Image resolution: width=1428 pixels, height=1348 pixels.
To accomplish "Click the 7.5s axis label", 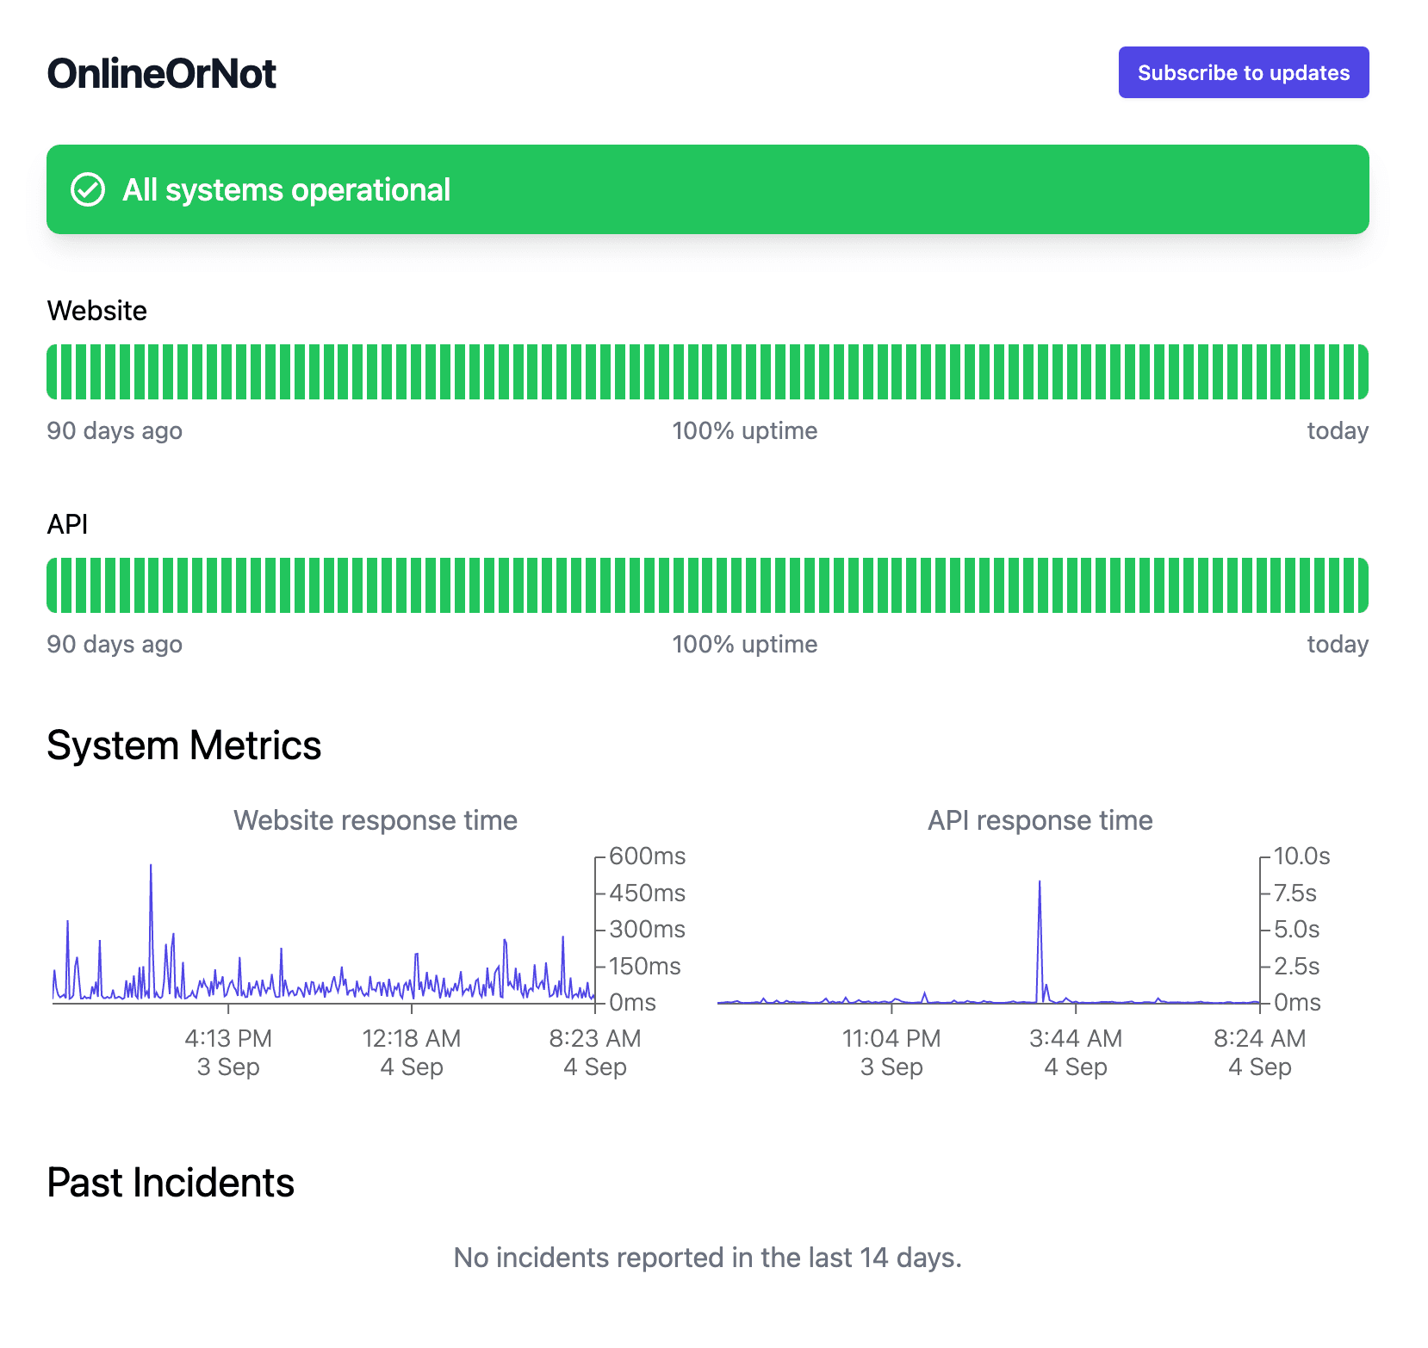I will (1295, 894).
